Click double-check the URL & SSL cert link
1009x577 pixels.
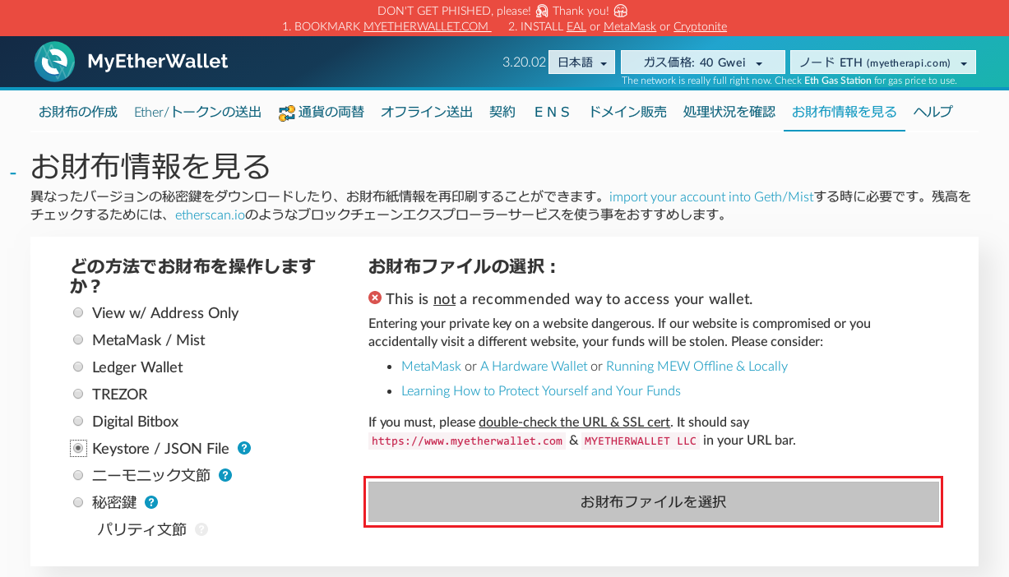coord(574,422)
